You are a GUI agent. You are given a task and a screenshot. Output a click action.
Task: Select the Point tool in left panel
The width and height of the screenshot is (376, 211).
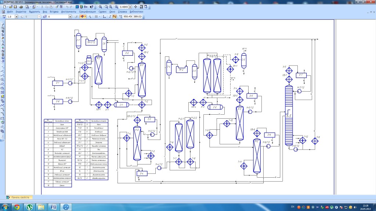click(x=3, y=67)
